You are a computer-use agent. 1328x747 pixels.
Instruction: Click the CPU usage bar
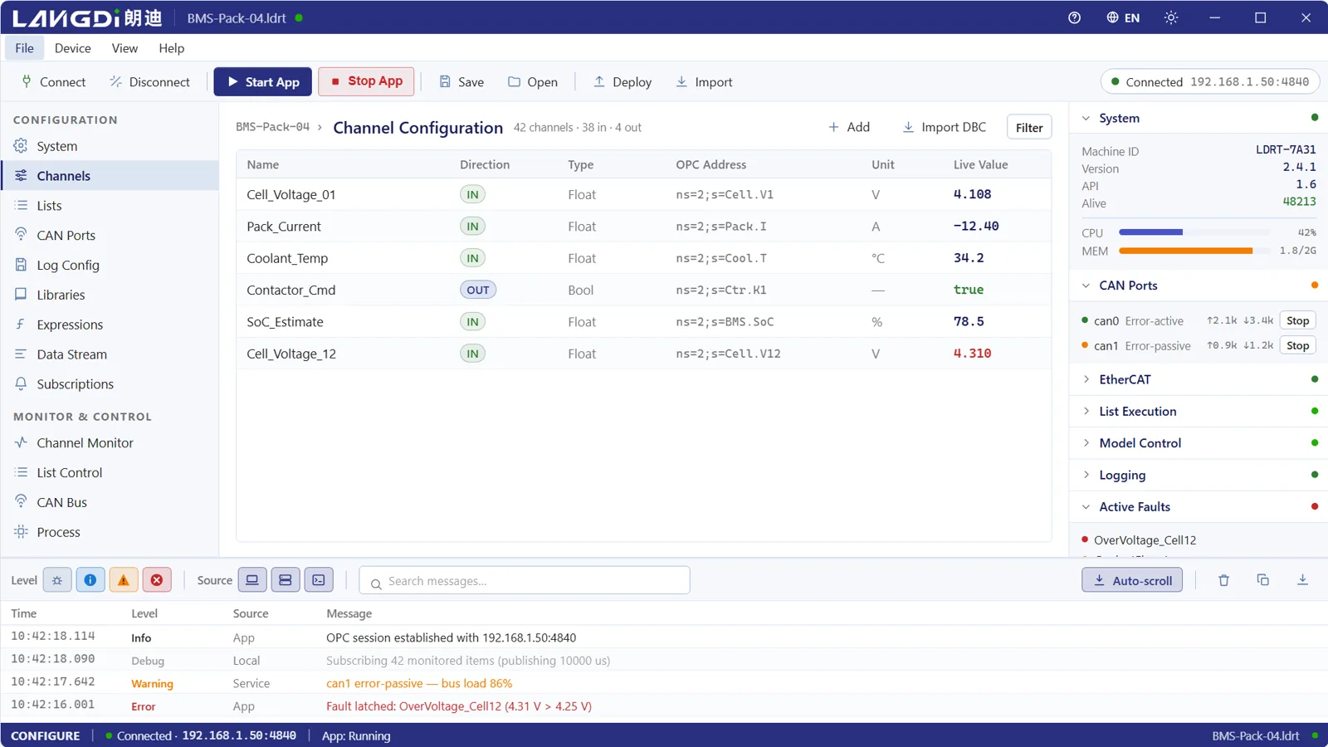click(1194, 232)
